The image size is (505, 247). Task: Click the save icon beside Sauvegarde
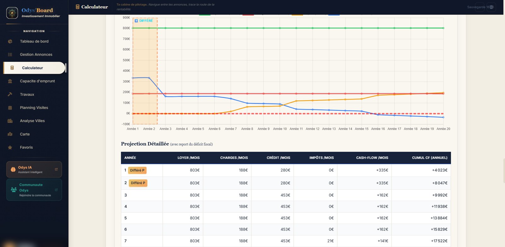[491, 7]
